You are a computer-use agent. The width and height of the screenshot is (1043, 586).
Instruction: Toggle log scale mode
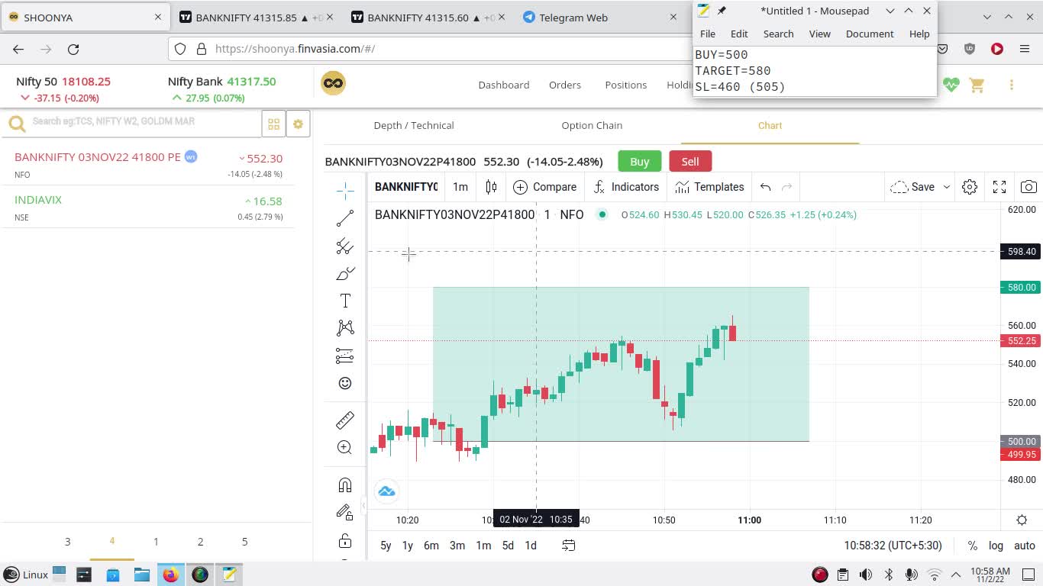click(996, 546)
